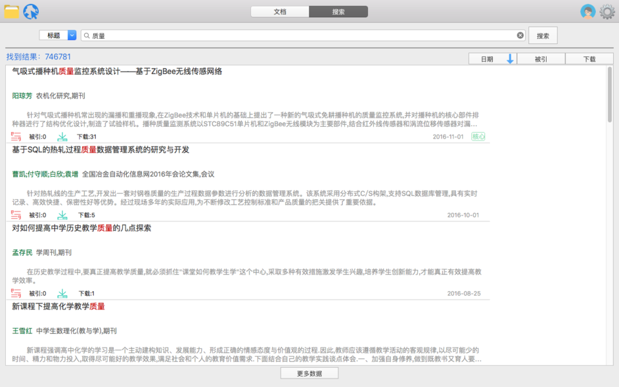Open the 标题 search field dropdown
Screen dimensions: 619x387
pyautogui.click(x=54, y=35)
